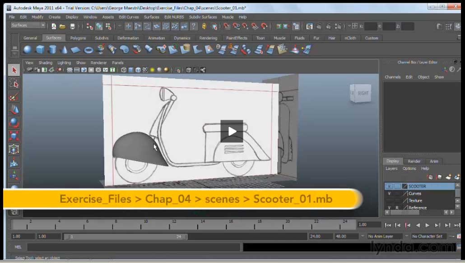Image resolution: width=465 pixels, height=263 pixels.
Task: Open the Edit NURBS menu
Action: [x=174, y=17]
